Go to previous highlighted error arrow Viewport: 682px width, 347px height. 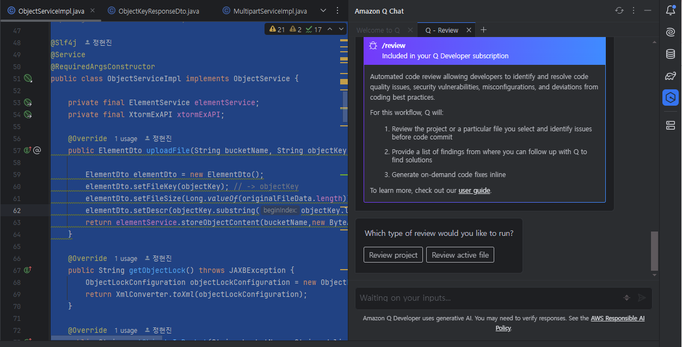[x=330, y=29]
